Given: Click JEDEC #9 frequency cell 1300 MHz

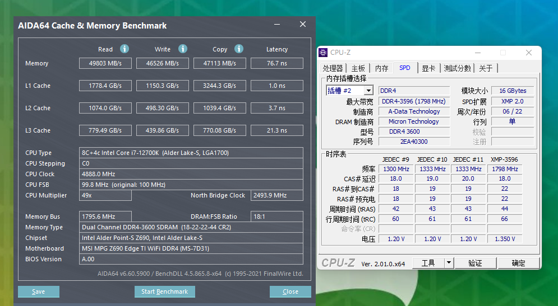Looking at the screenshot, I should coord(396,169).
